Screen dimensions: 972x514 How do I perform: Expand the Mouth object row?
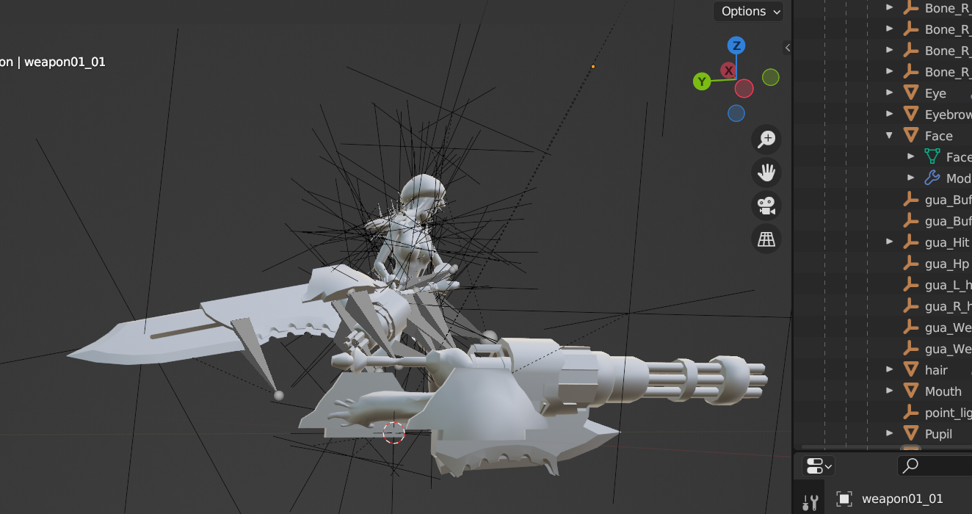[x=890, y=391]
